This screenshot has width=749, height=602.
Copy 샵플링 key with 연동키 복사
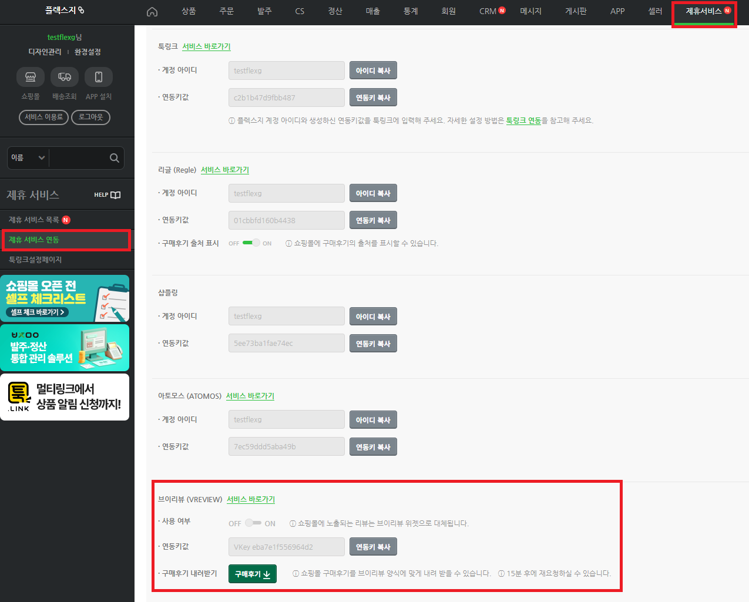point(373,344)
